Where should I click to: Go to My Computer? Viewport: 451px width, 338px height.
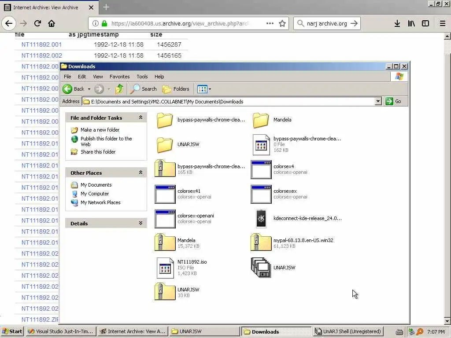[95, 194]
